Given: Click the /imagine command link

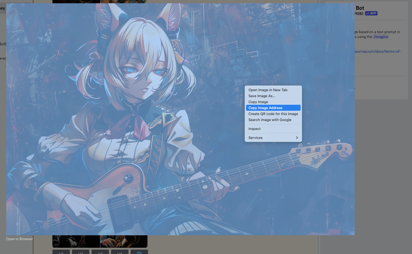Looking at the screenshot, I should [381, 37].
